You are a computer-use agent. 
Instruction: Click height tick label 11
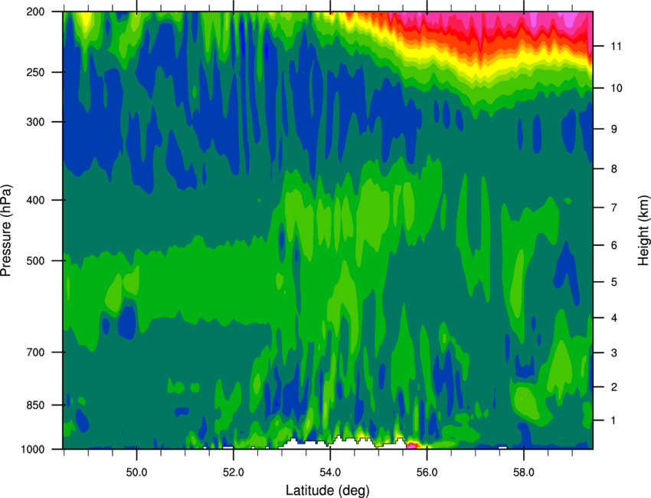616,46
